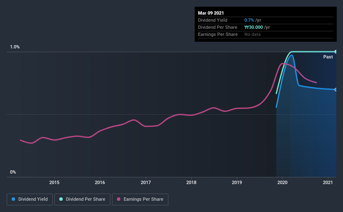Click the 0.7% Dividend Yield tooltip value

pos(249,20)
